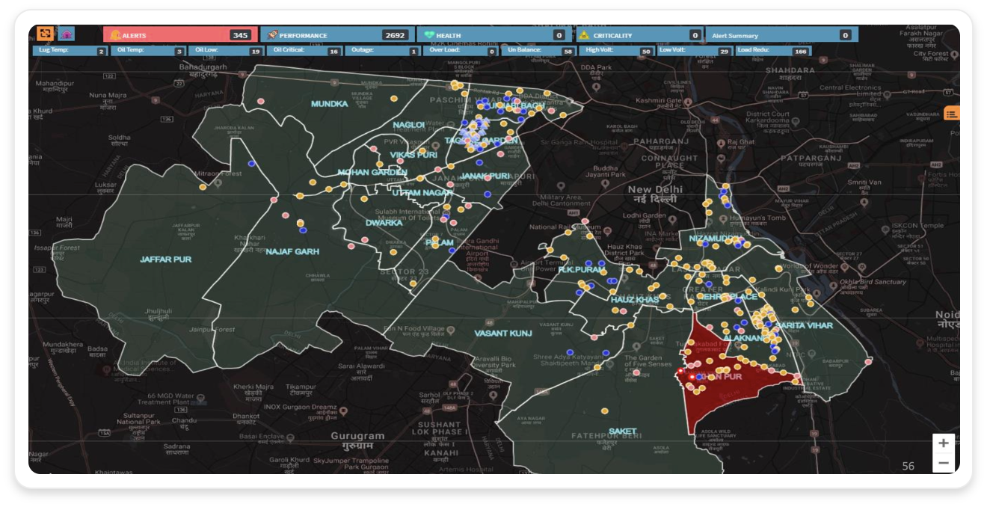Click the home icon in top bar
The height and width of the screenshot is (507, 987).
click(67, 34)
